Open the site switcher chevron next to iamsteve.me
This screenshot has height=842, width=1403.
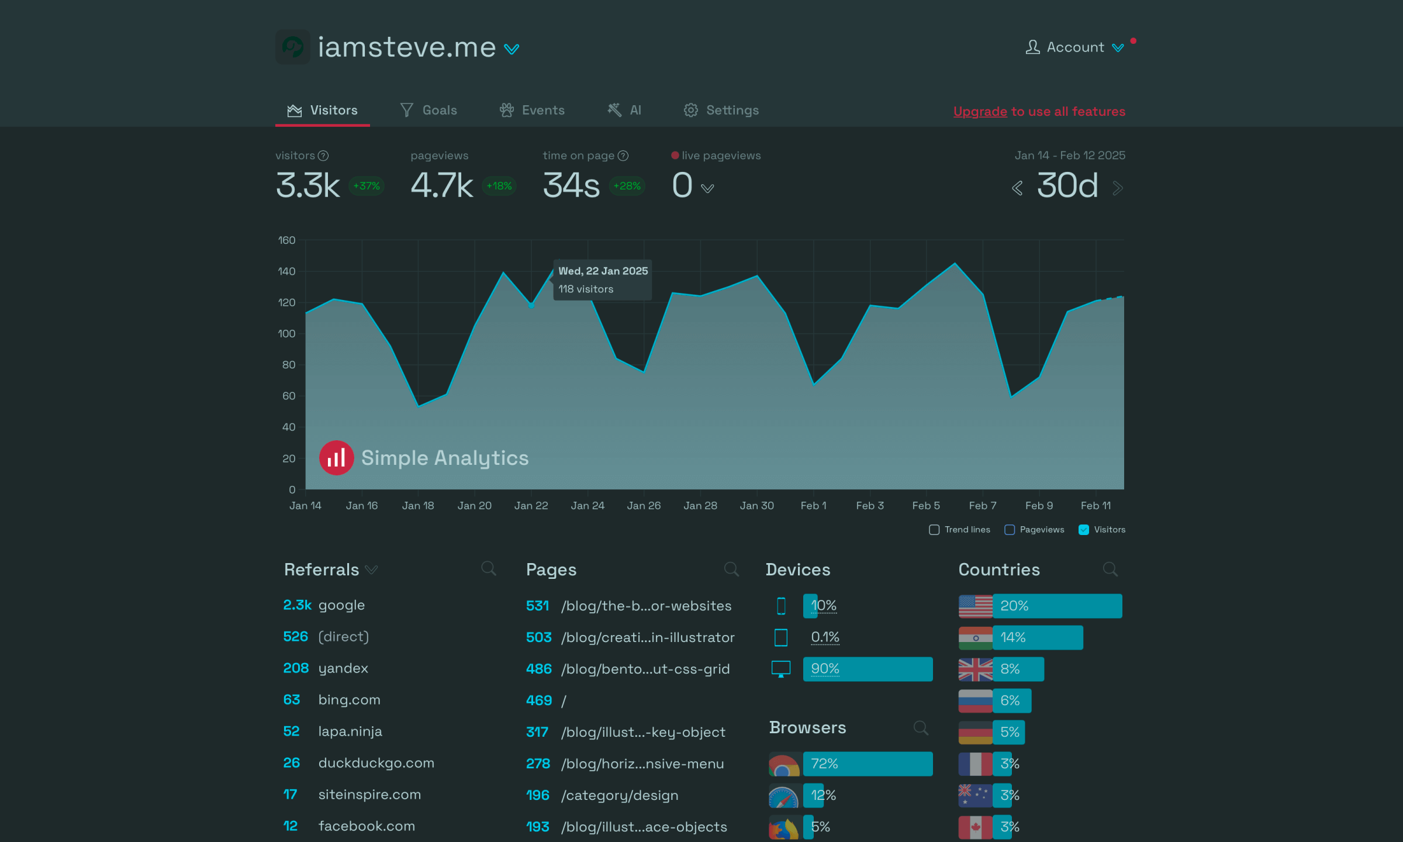(512, 50)
